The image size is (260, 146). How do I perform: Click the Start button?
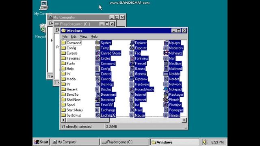(41, 142)
